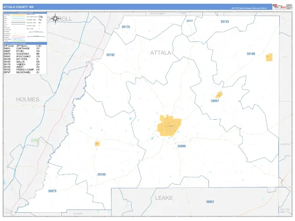
Task: Click ZIP label 39108 on map
Action: [251, 54]
